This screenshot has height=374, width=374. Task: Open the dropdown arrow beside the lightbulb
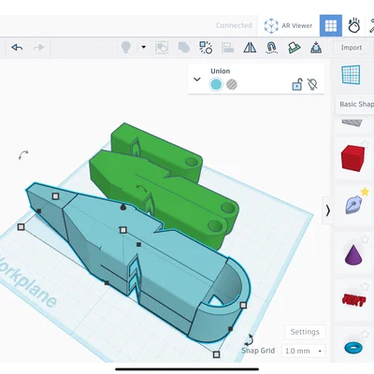(x=144, y=48)
